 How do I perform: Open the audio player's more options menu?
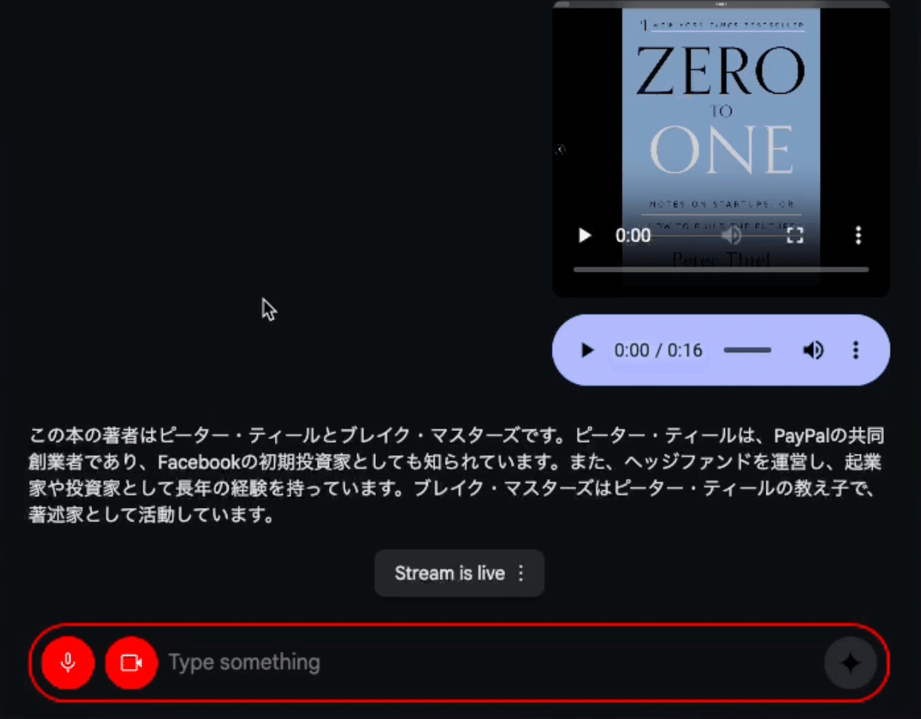856,350
